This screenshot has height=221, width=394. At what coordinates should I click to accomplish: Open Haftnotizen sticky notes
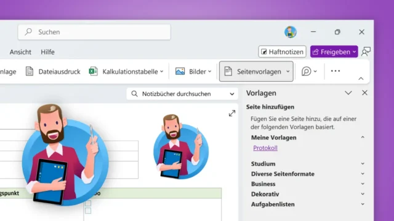click(282, 52)
